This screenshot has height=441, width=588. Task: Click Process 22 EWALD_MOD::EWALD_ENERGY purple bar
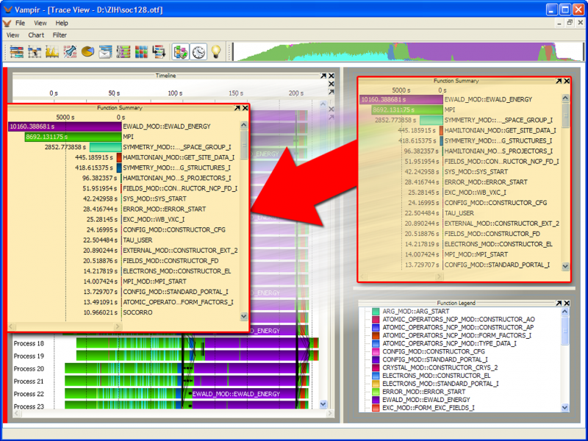click(x=244, y=394)
